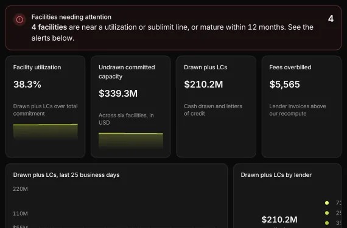The width and height of the screenshot is (347, 228).
Task: Click 'Drawn plus LCs by lender' heading
Action: tap(276, 174)
